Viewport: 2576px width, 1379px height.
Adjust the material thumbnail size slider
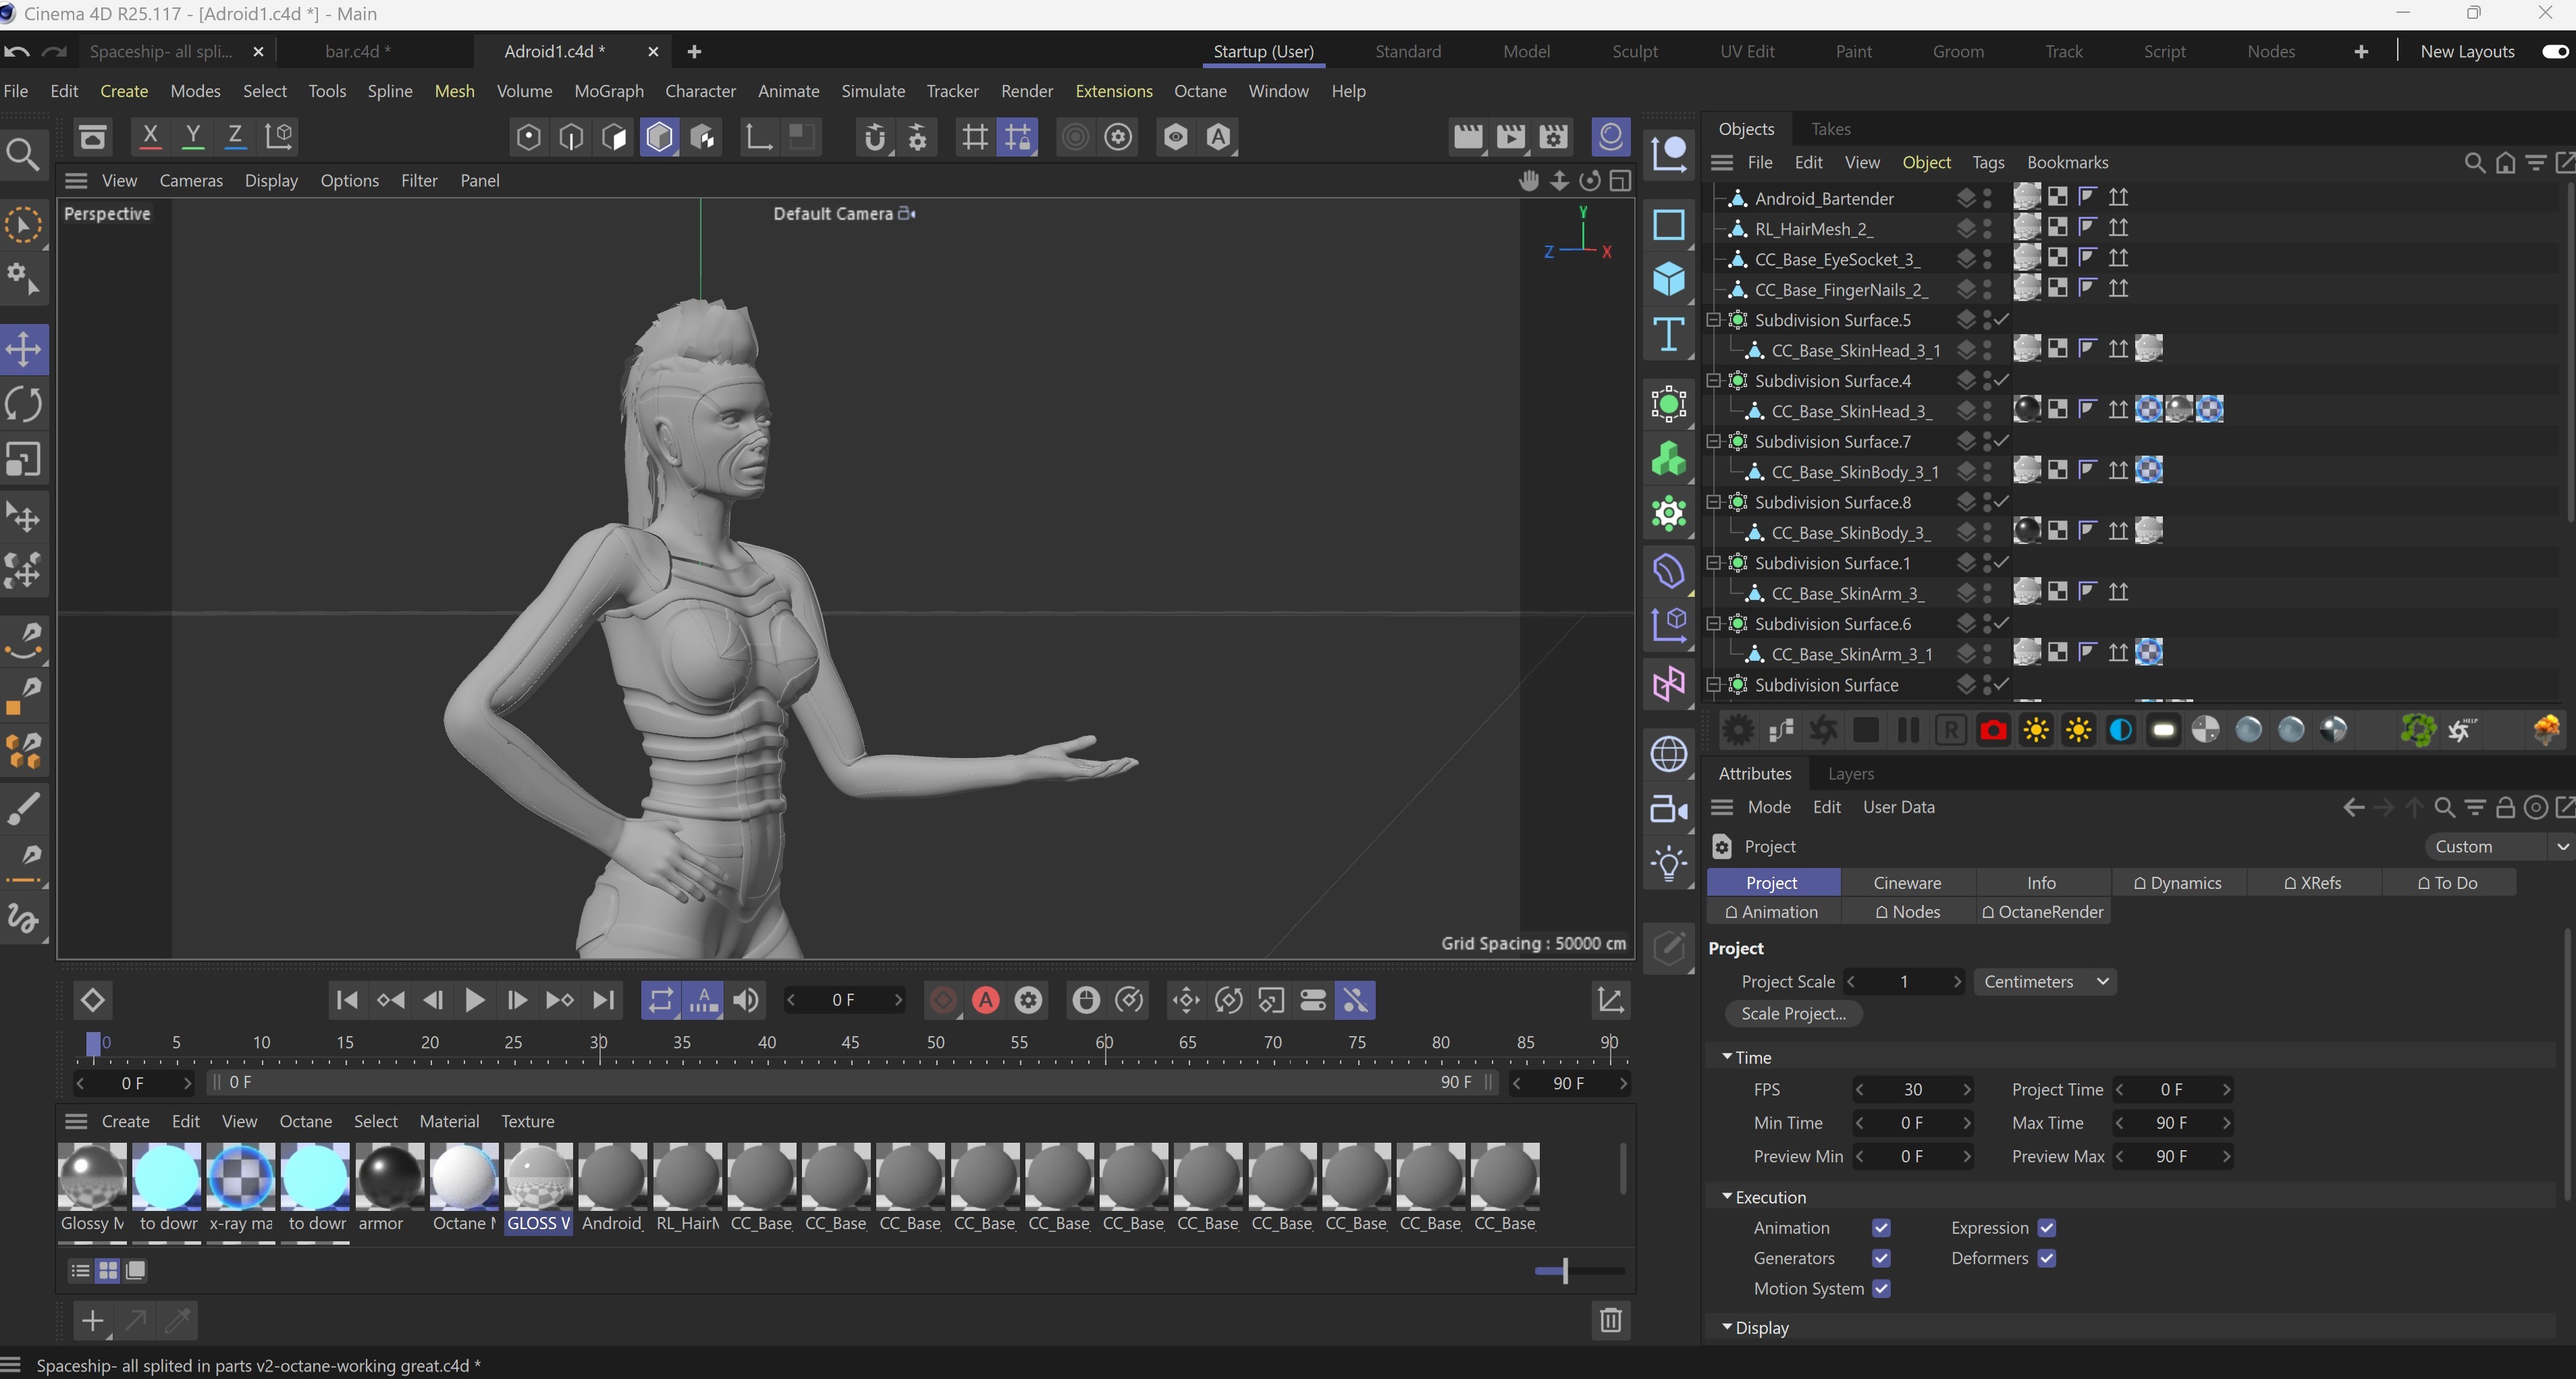tap(1565, 1271)
